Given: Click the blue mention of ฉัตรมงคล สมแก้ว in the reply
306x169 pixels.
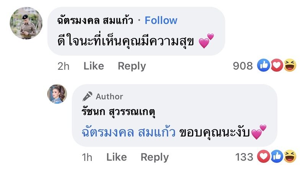Looking at the screenshot, I should 129,133.
